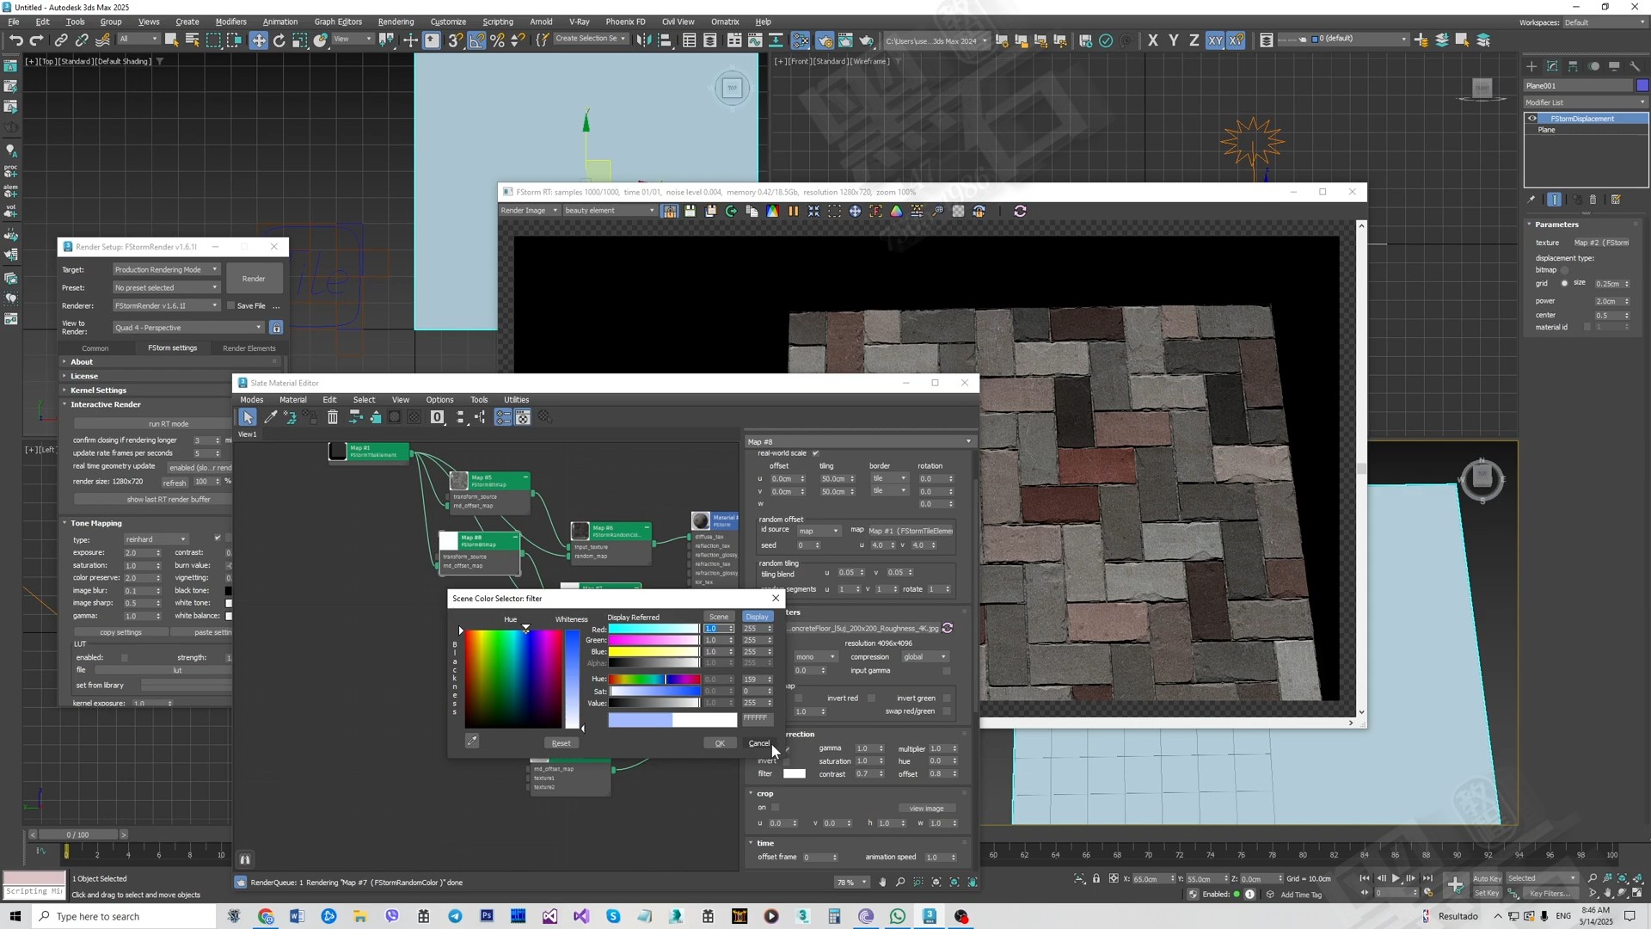Viewport: 1651px width, 929px height.
Task: Open the Target dropdown in Render Setup
Action: point(166,269)
